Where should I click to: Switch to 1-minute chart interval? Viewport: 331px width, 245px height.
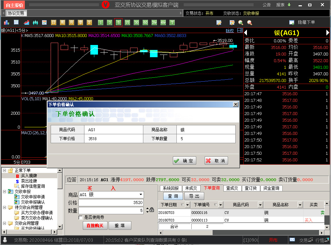[x=101, y=22]
